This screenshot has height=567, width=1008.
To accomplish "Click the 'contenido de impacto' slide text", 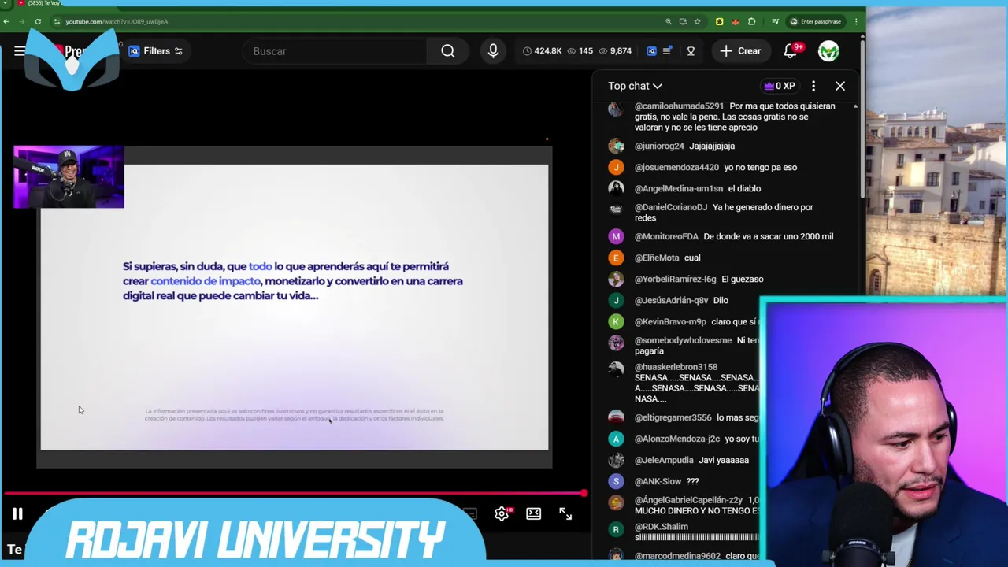I will tap(205, 281).
